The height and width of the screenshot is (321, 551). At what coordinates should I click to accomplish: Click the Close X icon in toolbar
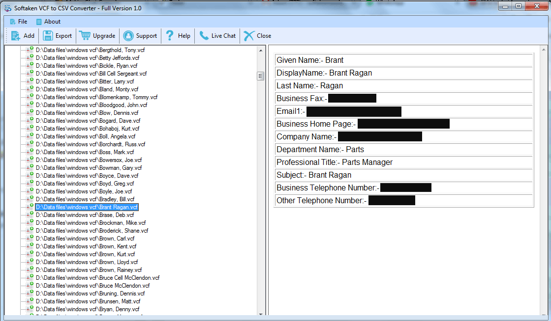click(x=249, y=36)
